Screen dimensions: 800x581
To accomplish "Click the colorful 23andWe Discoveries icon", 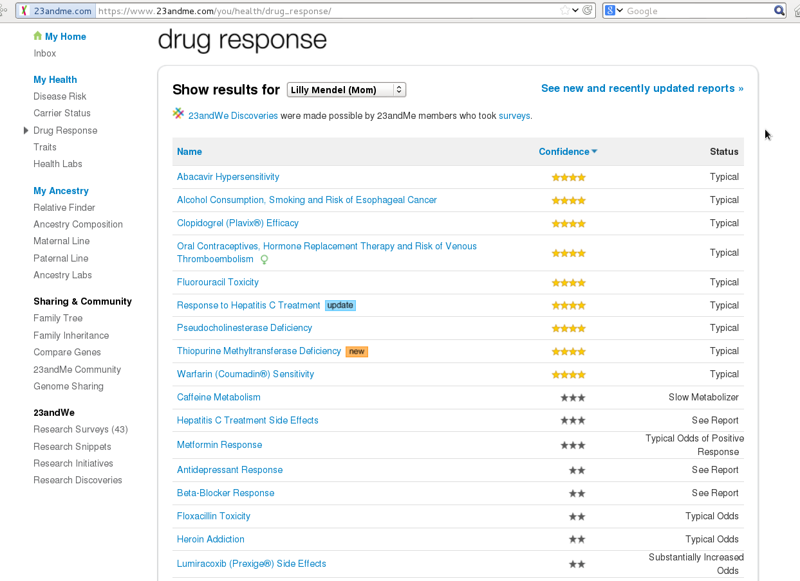I will click(x=178, y=114).
